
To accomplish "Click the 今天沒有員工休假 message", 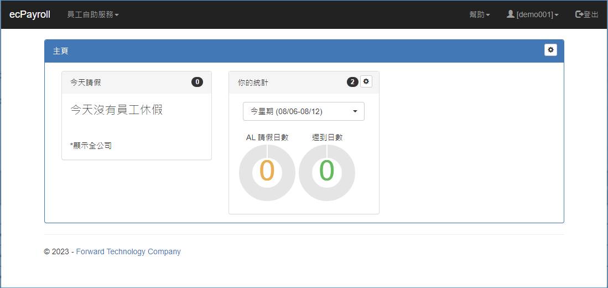I will 116,110.
